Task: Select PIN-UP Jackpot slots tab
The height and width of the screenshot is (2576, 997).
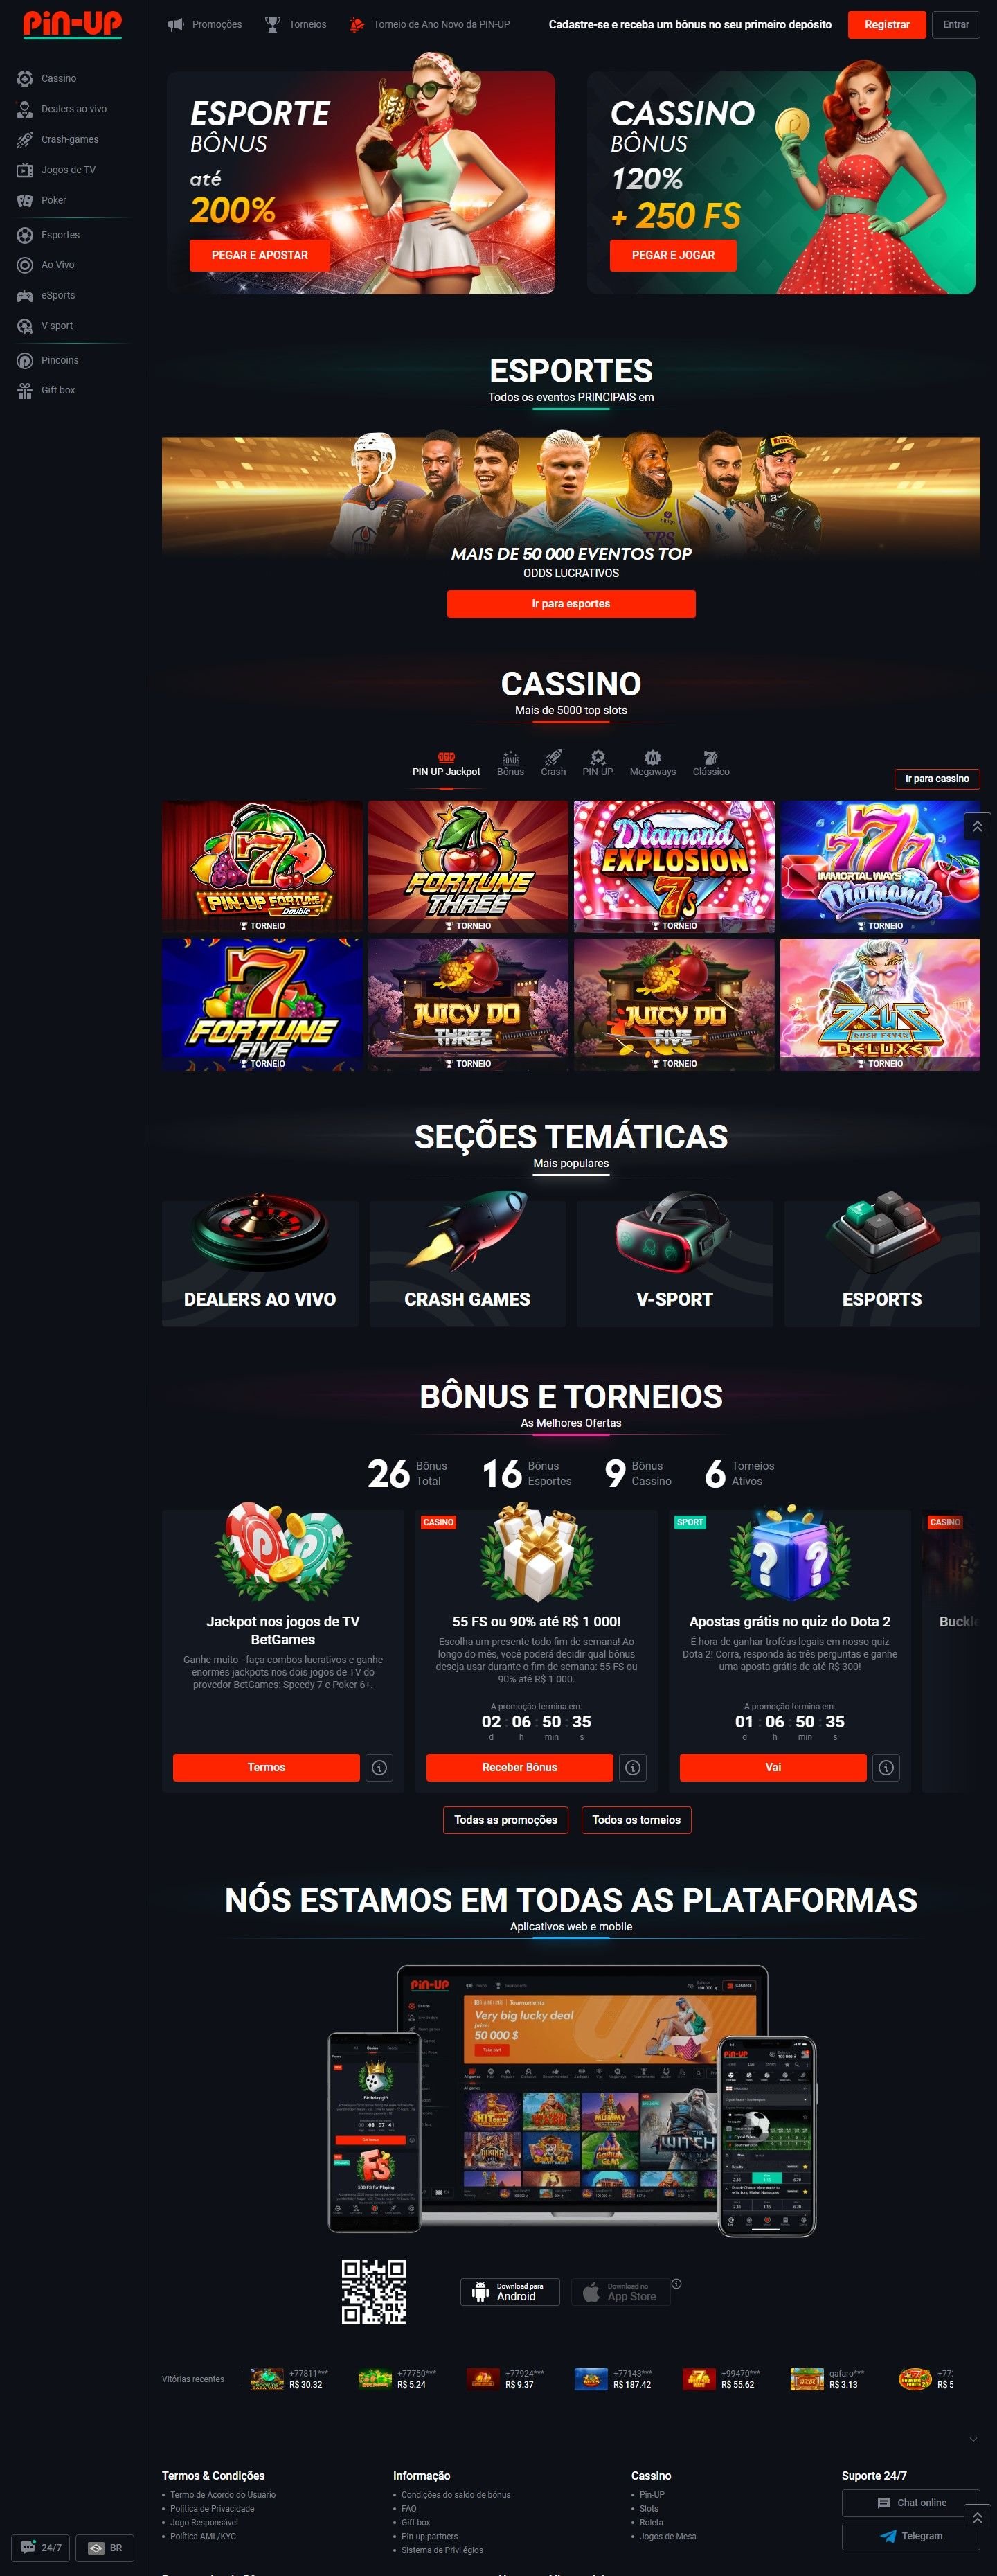Action: (x=446, y=764)
